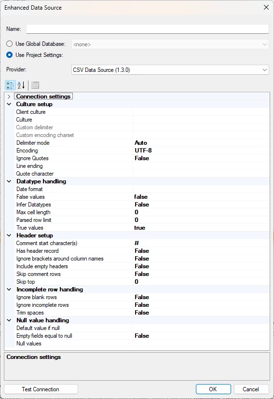Click the Cancel button

251,389
